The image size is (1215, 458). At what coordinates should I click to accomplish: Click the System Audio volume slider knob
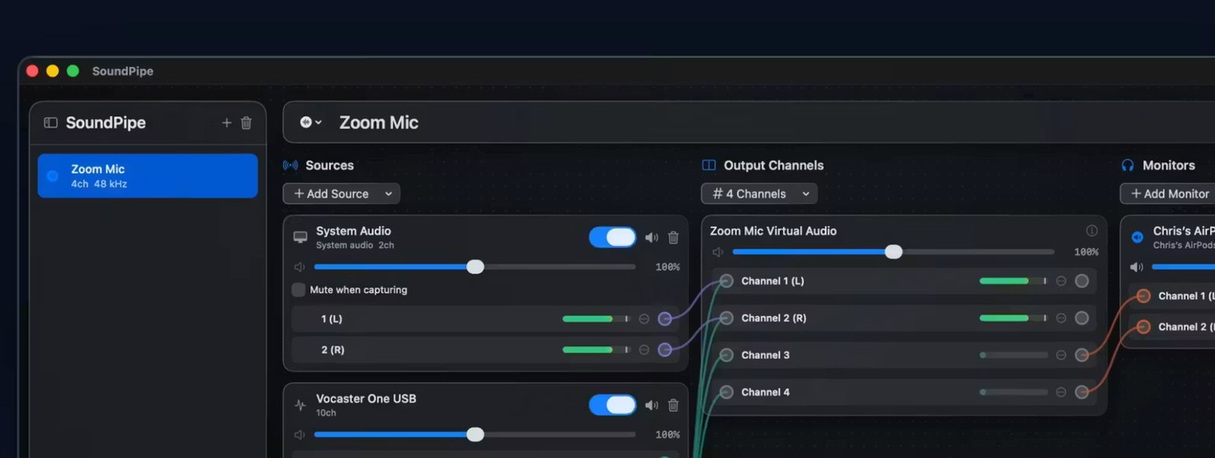[475, 267]
